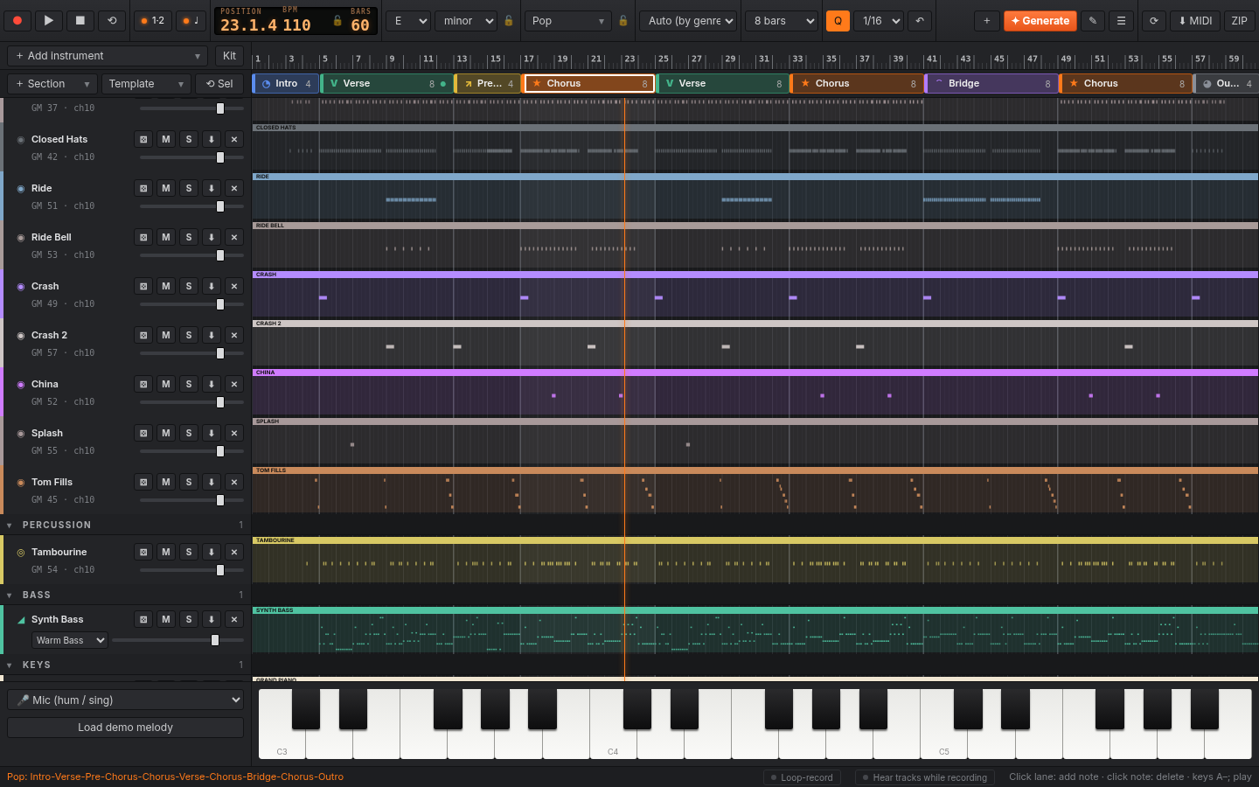Open the Warm Bass preset dropdown

70,640
